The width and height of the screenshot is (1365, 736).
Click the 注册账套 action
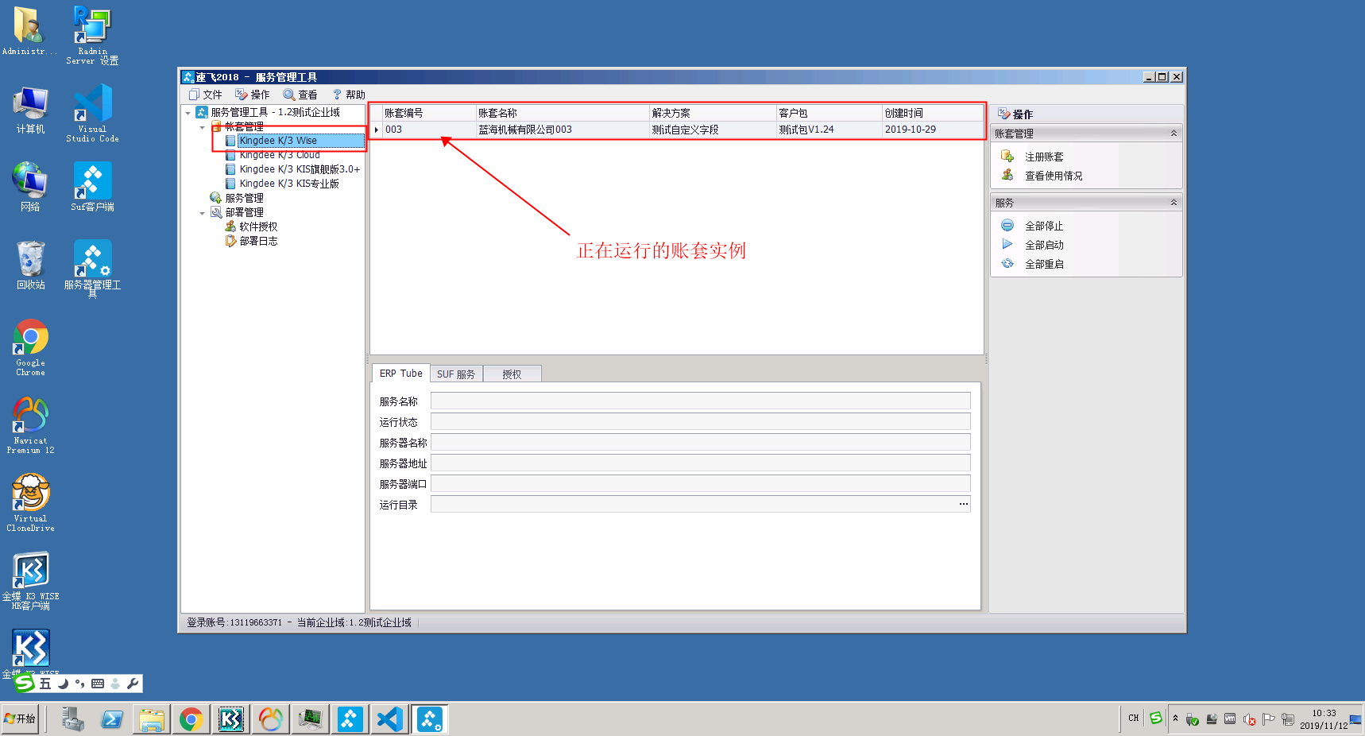tap(1044, 157)
